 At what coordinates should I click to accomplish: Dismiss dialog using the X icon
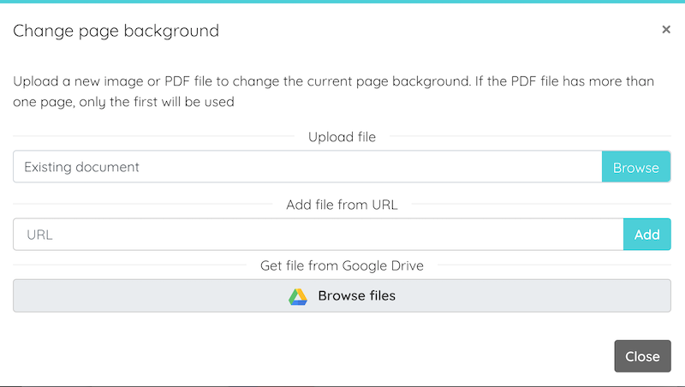point(666,29)
